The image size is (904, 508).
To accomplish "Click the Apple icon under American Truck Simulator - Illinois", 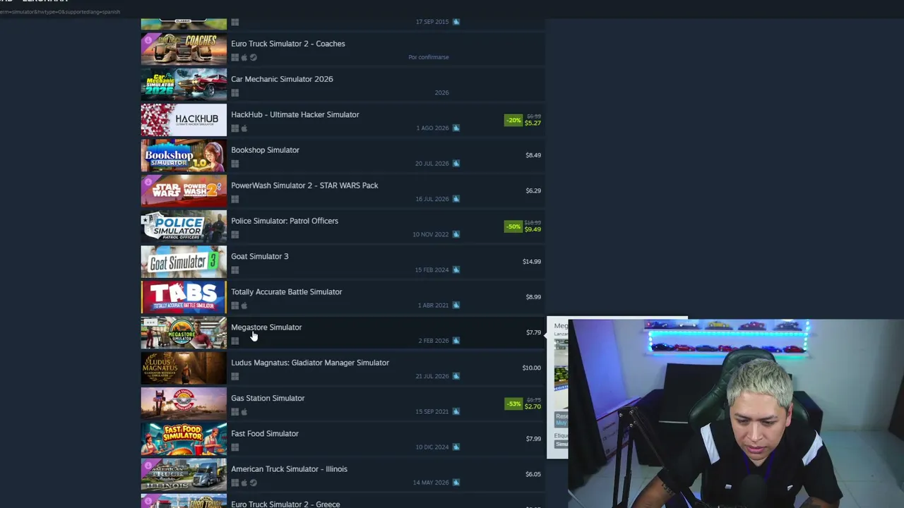I will 244,483.
